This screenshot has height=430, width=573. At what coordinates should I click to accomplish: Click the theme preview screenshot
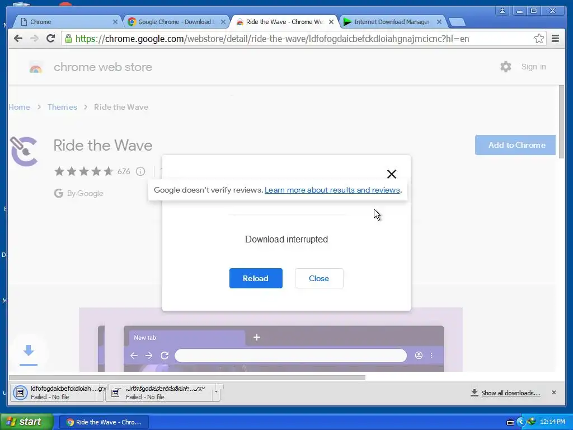pos(271,340)
